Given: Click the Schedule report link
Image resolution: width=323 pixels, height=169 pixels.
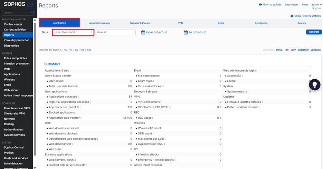Looking at the screenshot, I should pyautogui.click(x=315, y=50).
